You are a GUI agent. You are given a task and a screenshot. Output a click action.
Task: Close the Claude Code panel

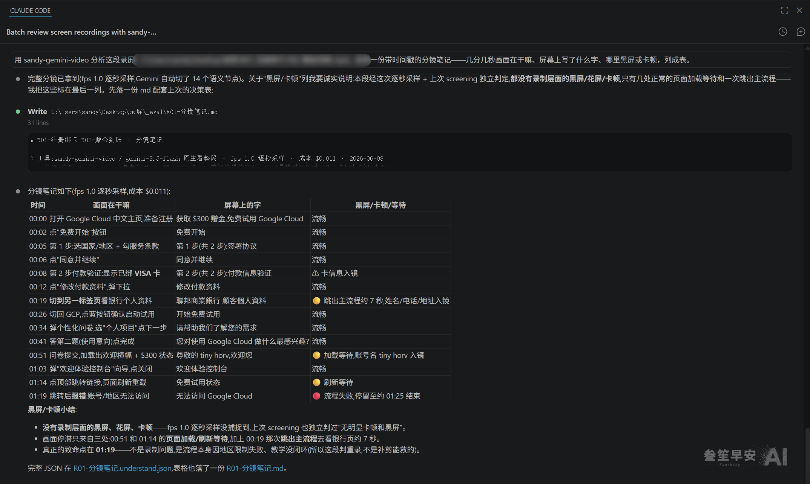pos(799,11)
